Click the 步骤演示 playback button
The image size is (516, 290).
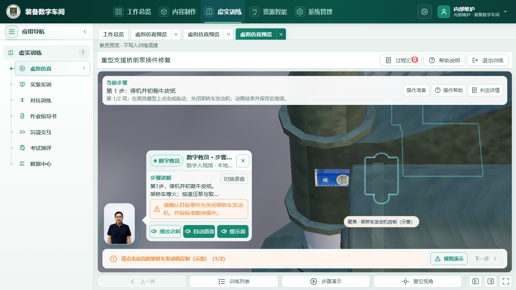[x=326, y=281]
